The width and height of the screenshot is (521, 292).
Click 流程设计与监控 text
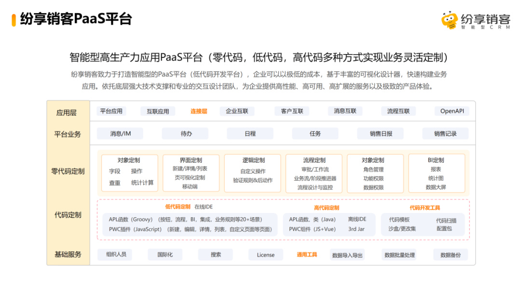(315, 187)
